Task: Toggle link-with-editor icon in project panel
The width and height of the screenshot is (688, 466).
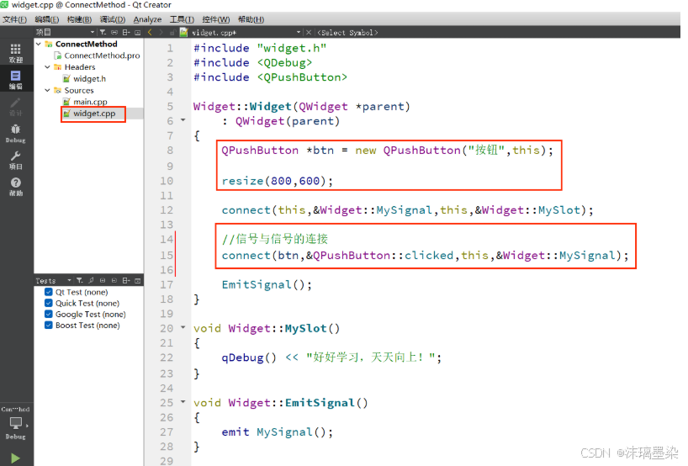Action: coord(114,32)
